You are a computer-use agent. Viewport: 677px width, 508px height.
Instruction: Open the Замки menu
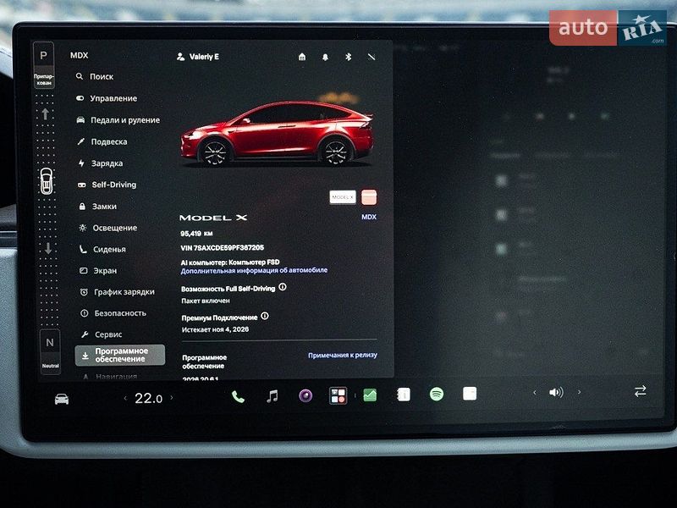(97, 207)
